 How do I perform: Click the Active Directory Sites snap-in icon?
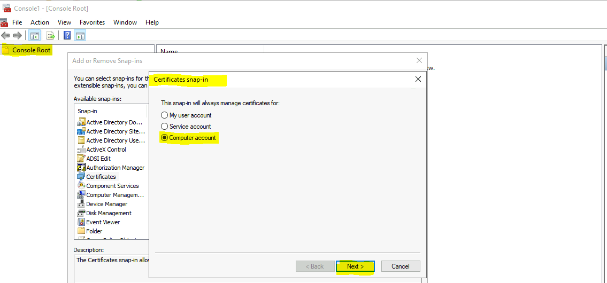coord(81,131)
